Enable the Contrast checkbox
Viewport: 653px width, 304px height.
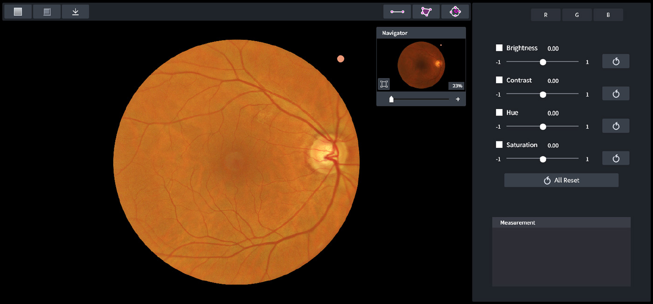499,80
